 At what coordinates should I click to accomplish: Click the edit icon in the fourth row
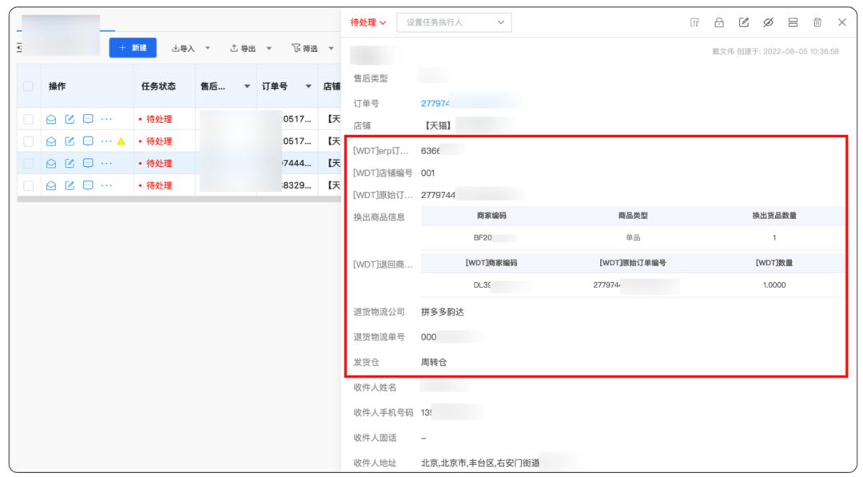[x=70, y=185]
